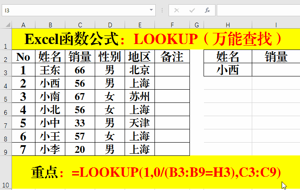
Task: Click the 姓名 header cell in column B
Action: tap(50, 56)
